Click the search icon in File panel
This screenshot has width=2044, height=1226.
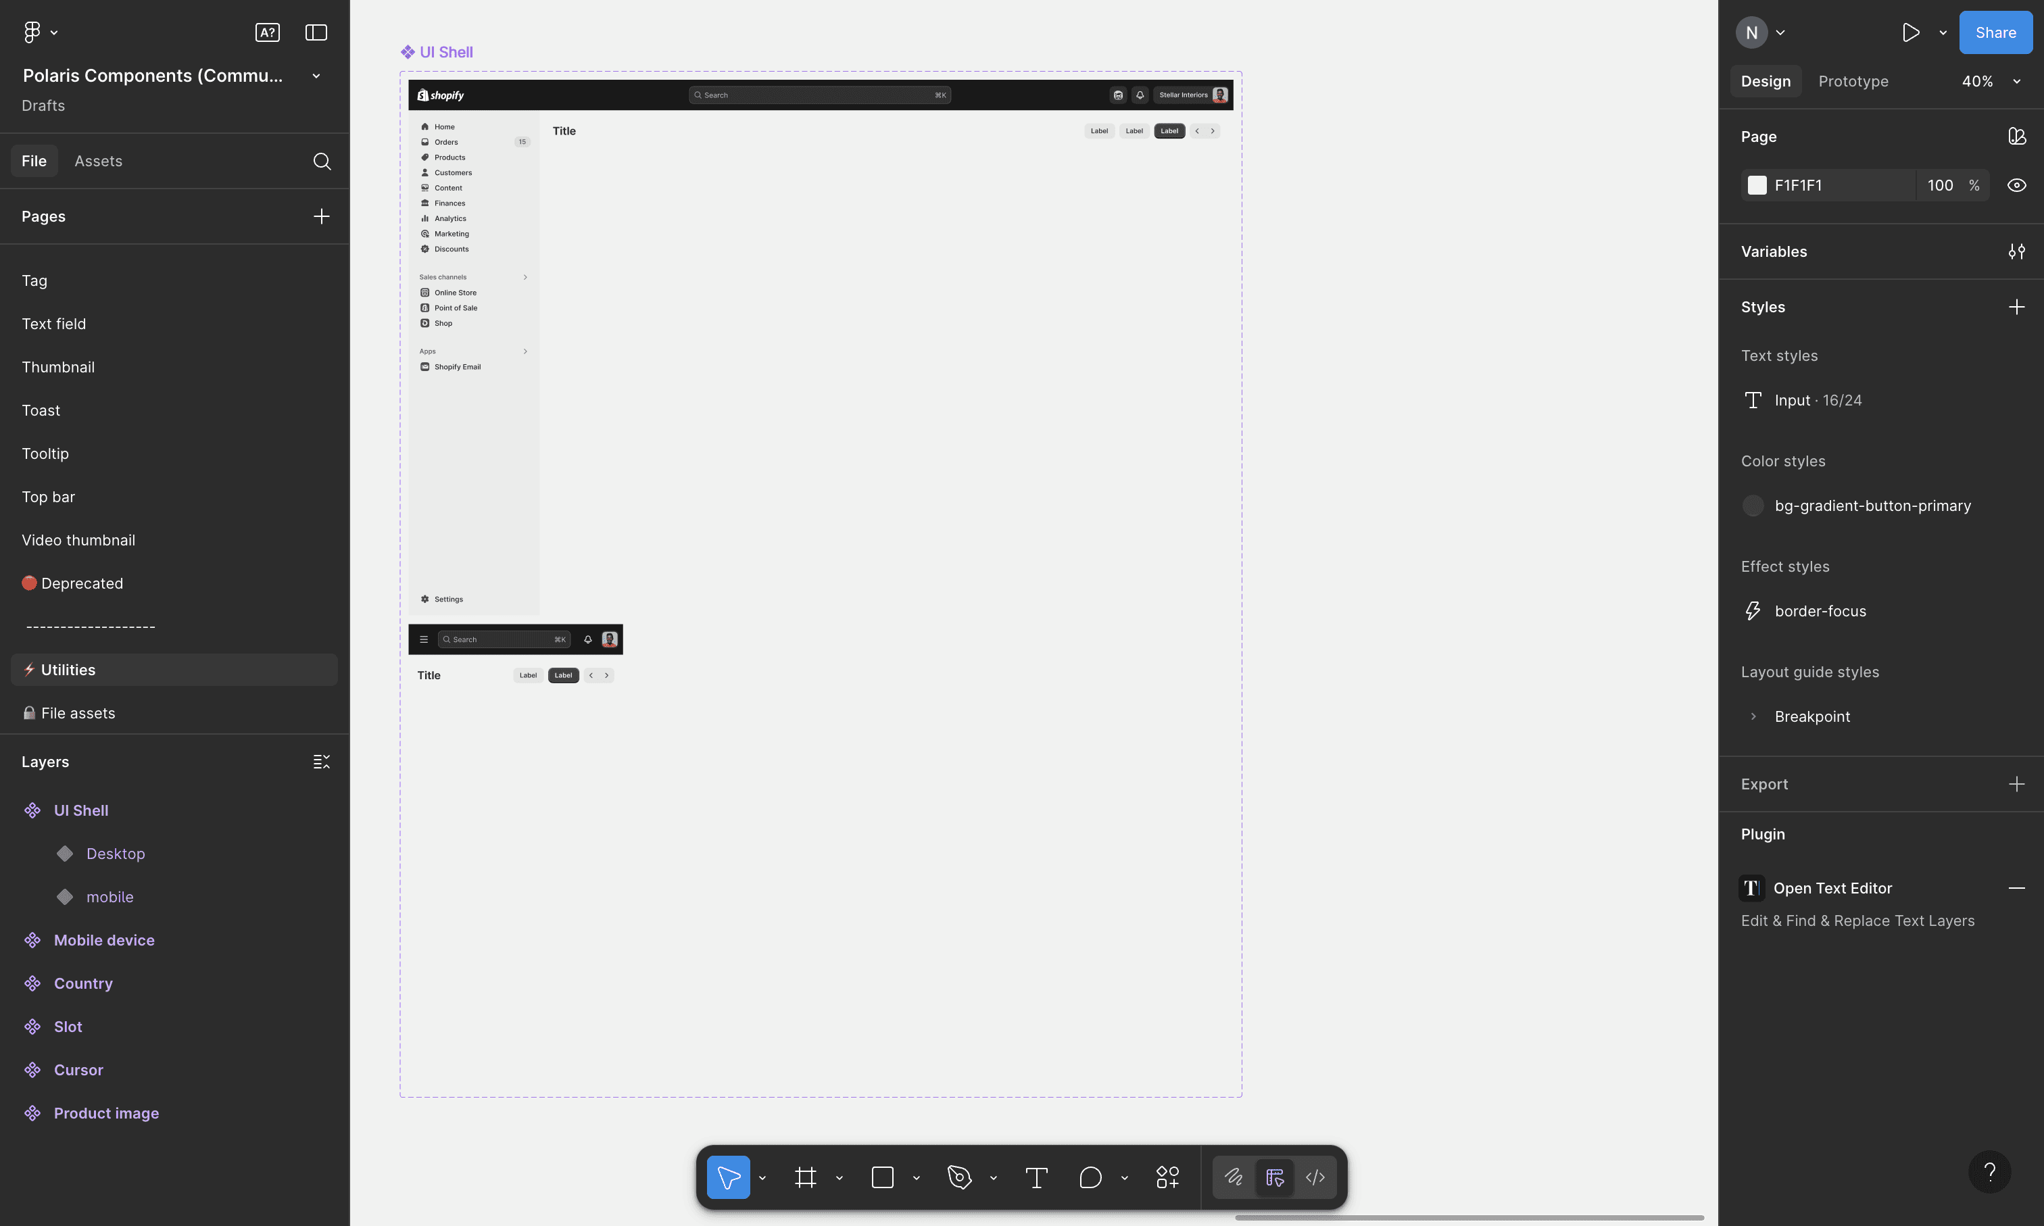(321, 161)
